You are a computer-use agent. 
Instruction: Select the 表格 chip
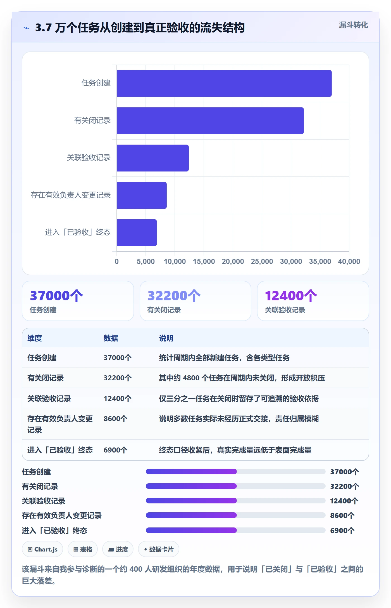[83, 549]
